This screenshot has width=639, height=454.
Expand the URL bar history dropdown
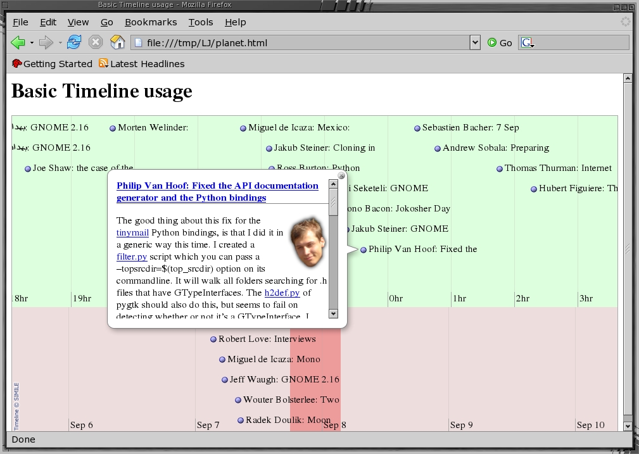coord(475,43)
